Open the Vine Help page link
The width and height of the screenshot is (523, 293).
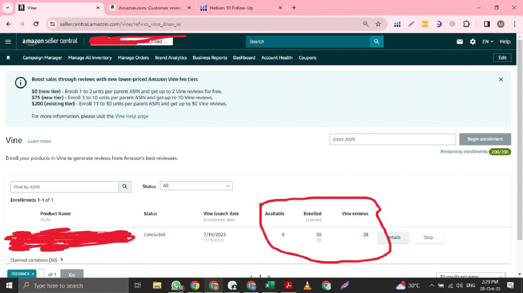(132, 116)
